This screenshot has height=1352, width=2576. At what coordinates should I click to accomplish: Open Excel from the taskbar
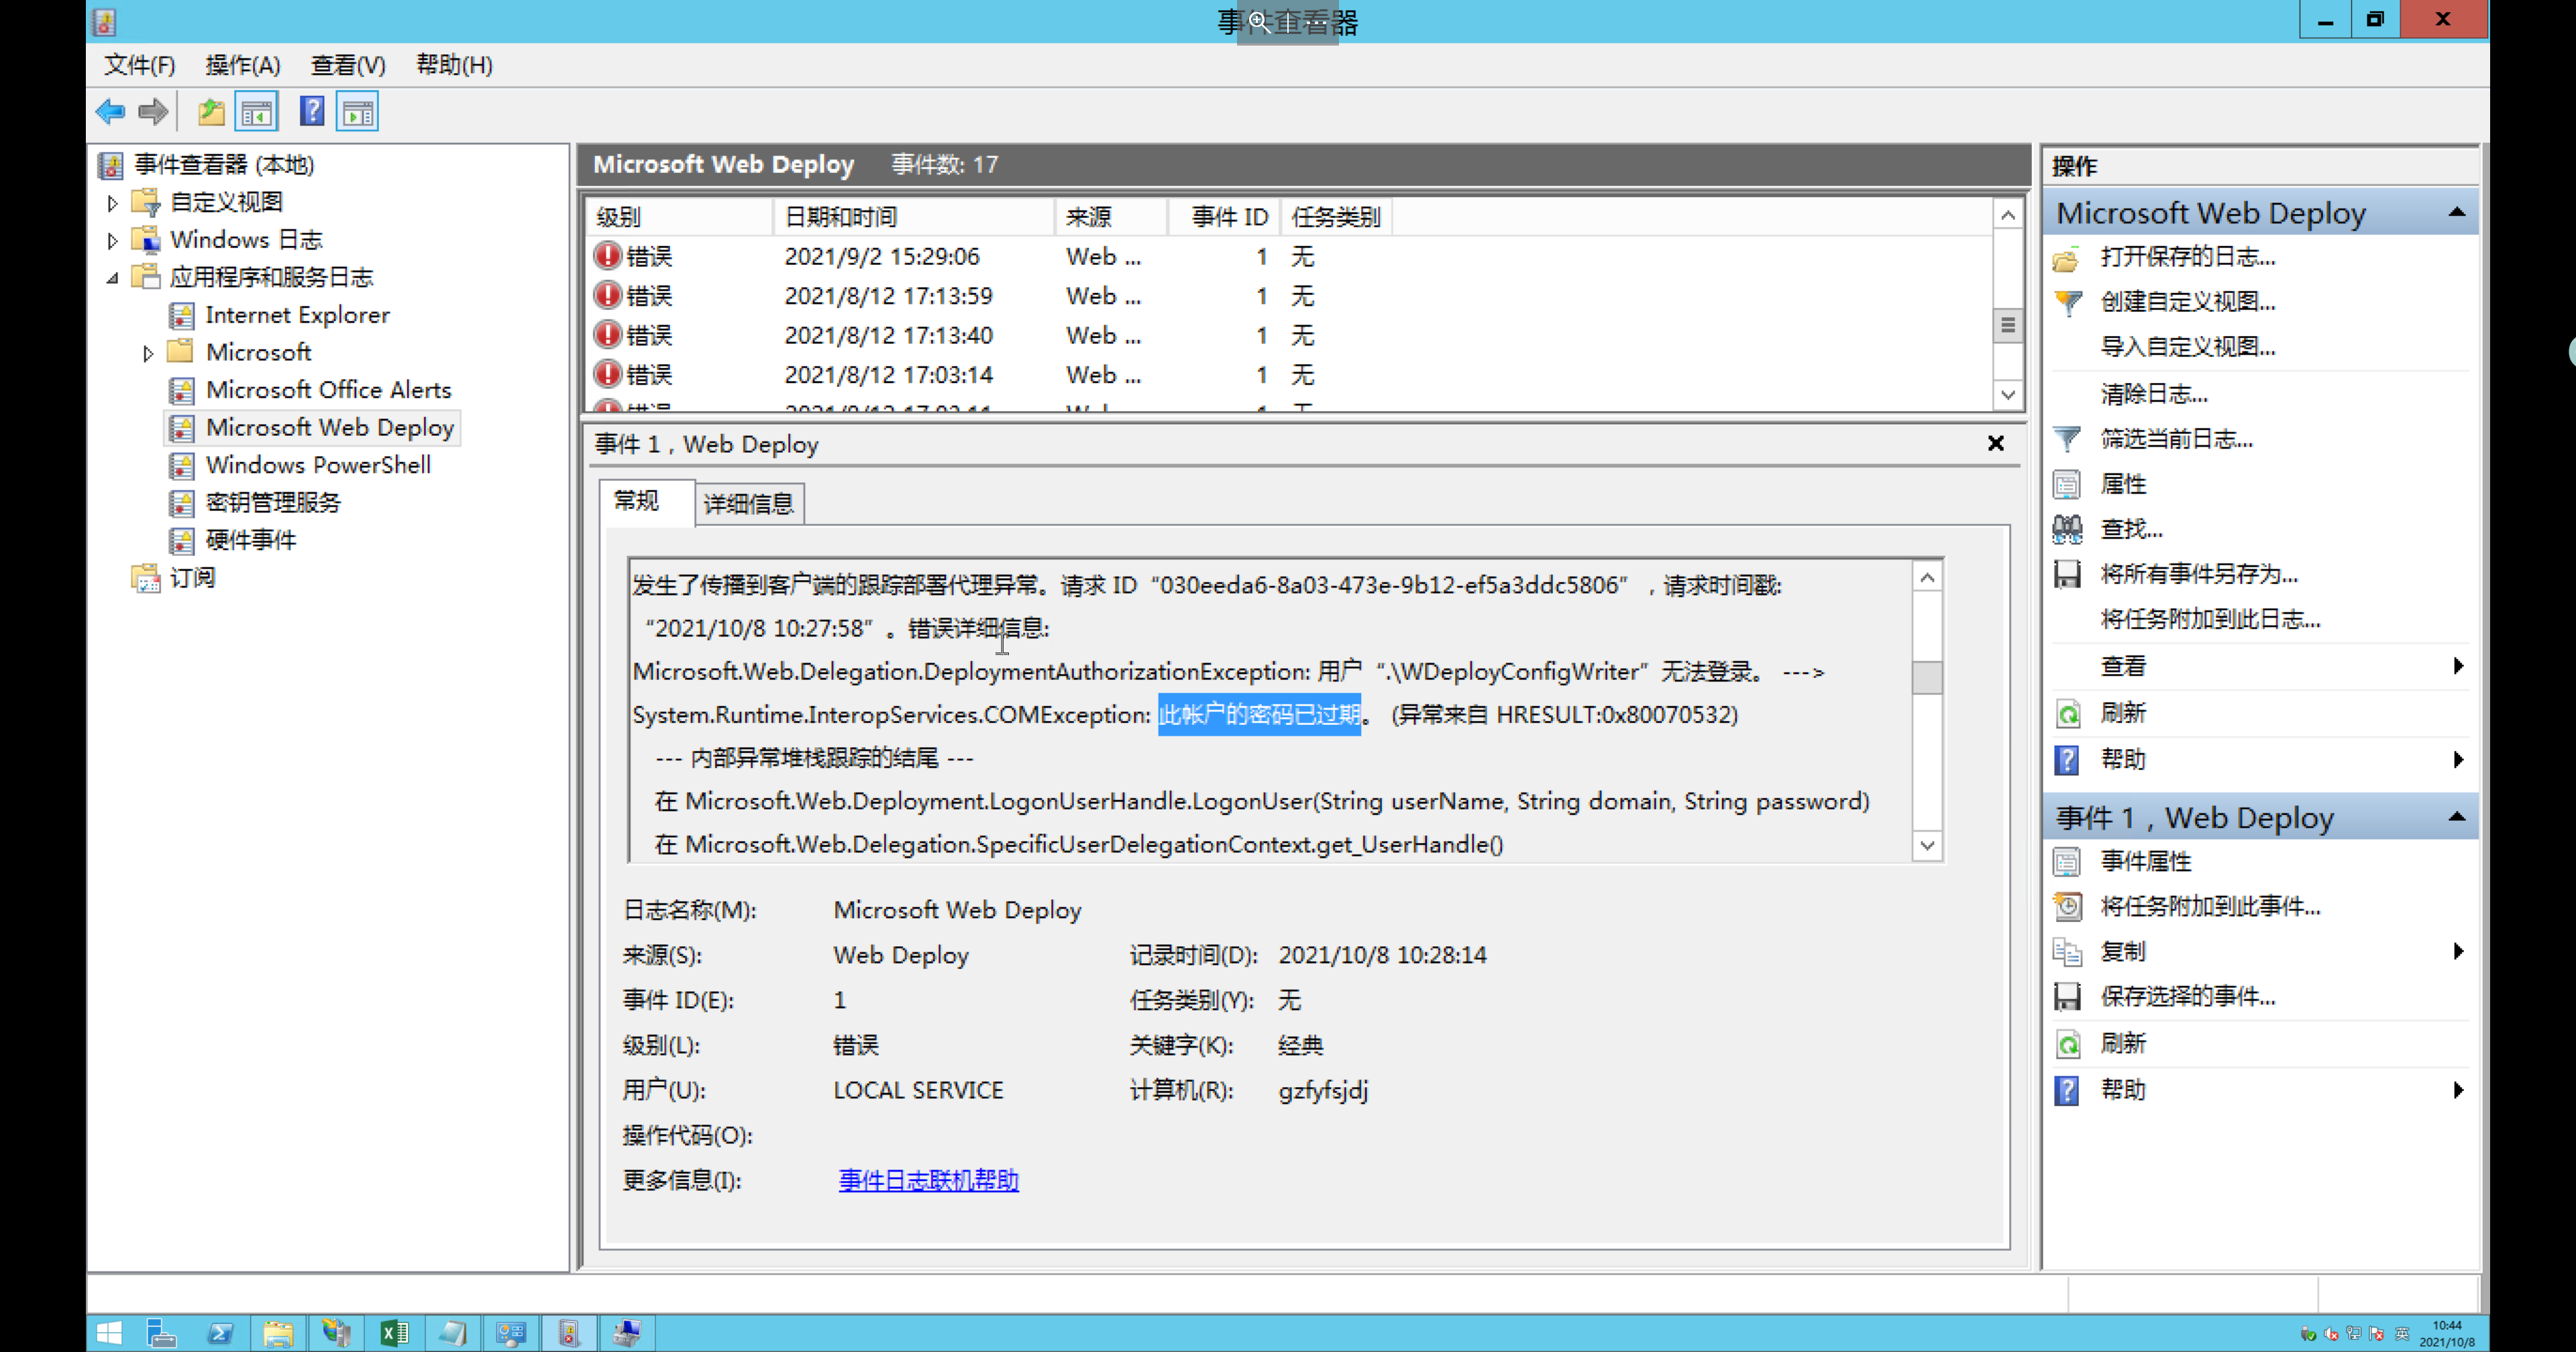[394, 1332]
